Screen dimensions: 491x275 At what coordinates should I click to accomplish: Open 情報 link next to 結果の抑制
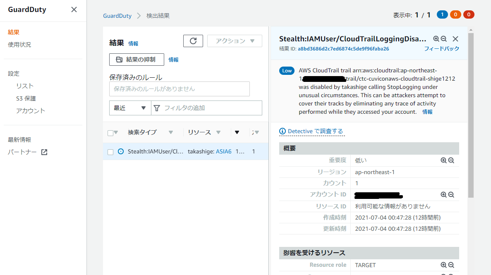(x=173, y=60)
